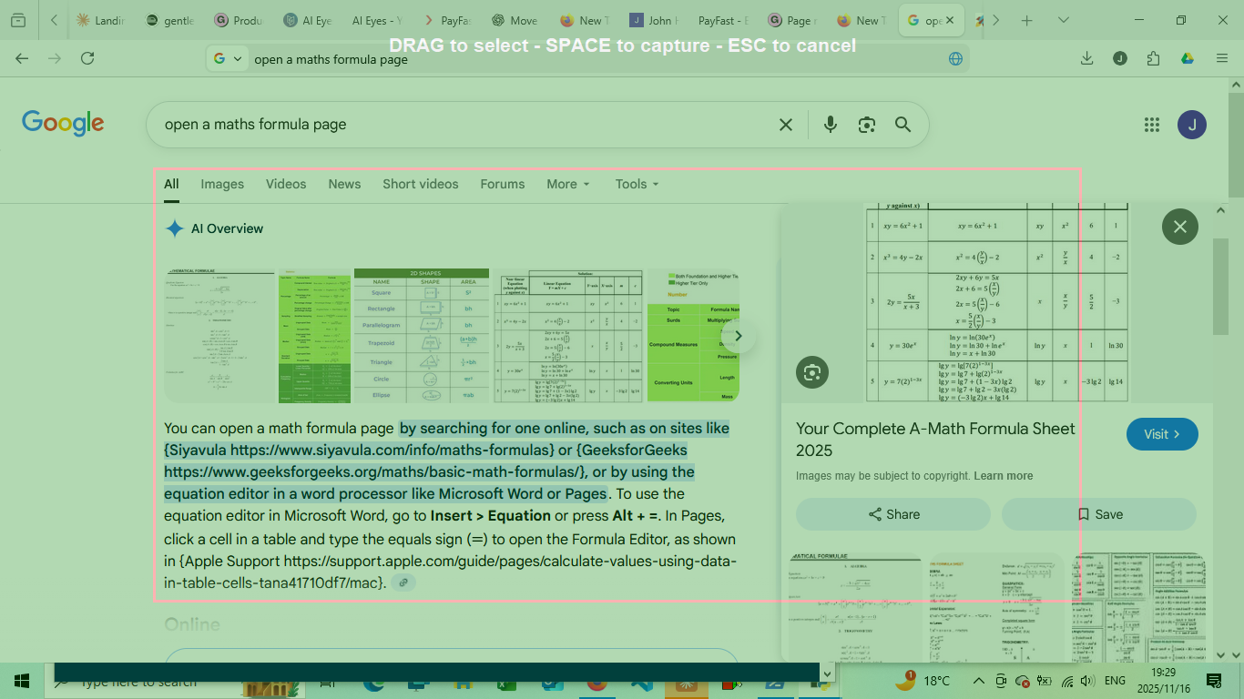Expand the More search filters dropdown
1244x699 pixels.
(567, 184)
